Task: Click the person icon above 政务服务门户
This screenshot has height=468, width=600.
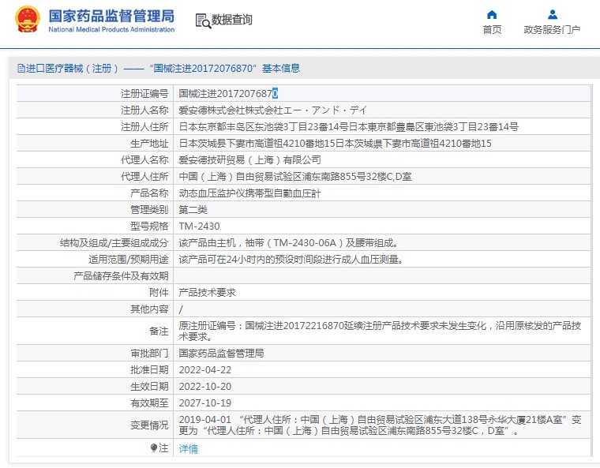Action: pos(552,14)
